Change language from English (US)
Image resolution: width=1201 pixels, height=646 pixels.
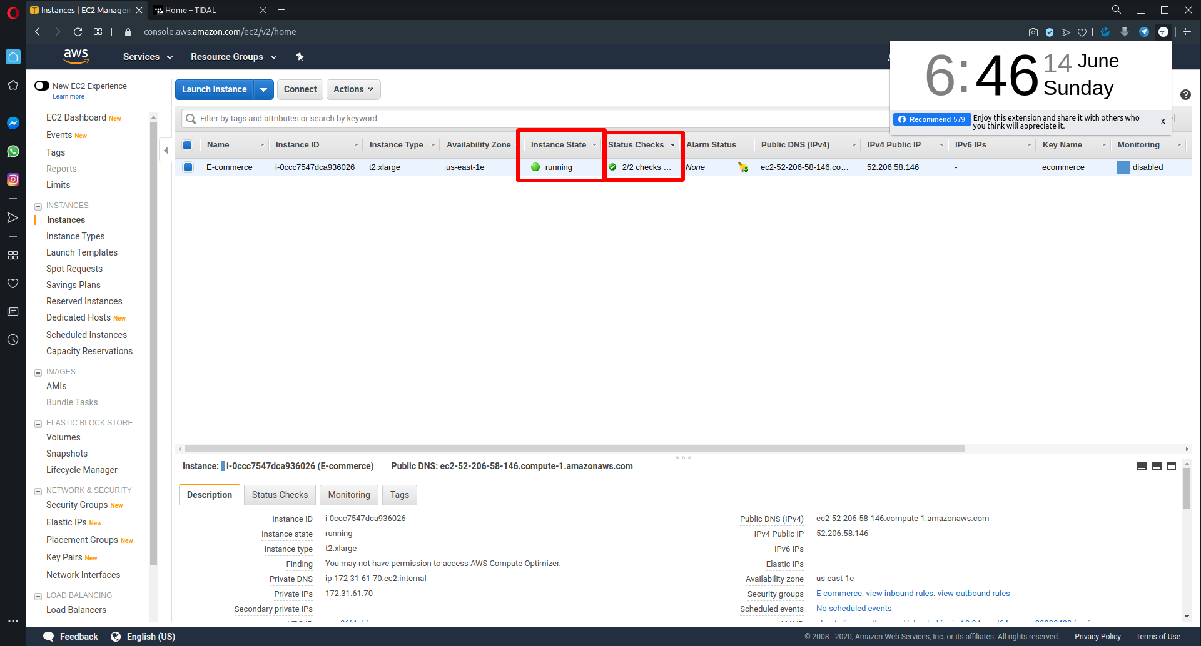(x=143, y=637)
